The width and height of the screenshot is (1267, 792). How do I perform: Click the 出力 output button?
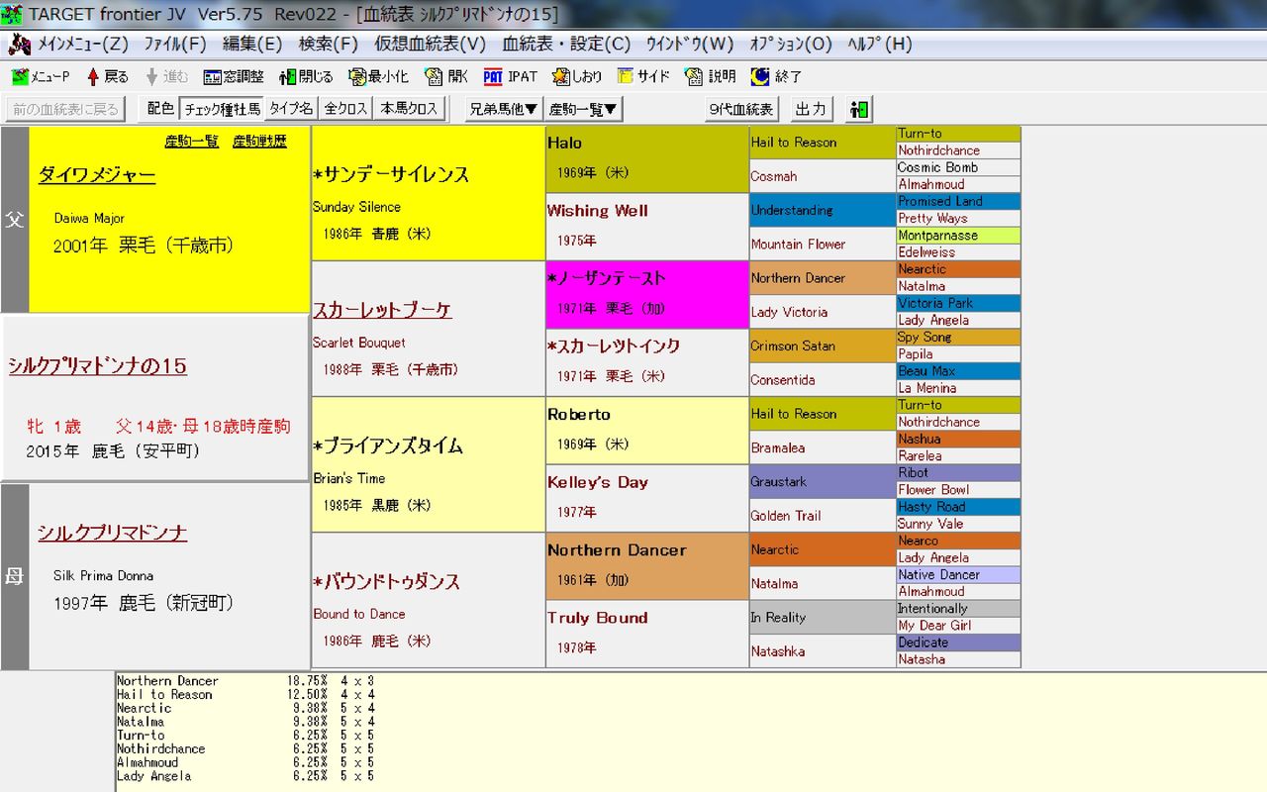coord(811,109)
